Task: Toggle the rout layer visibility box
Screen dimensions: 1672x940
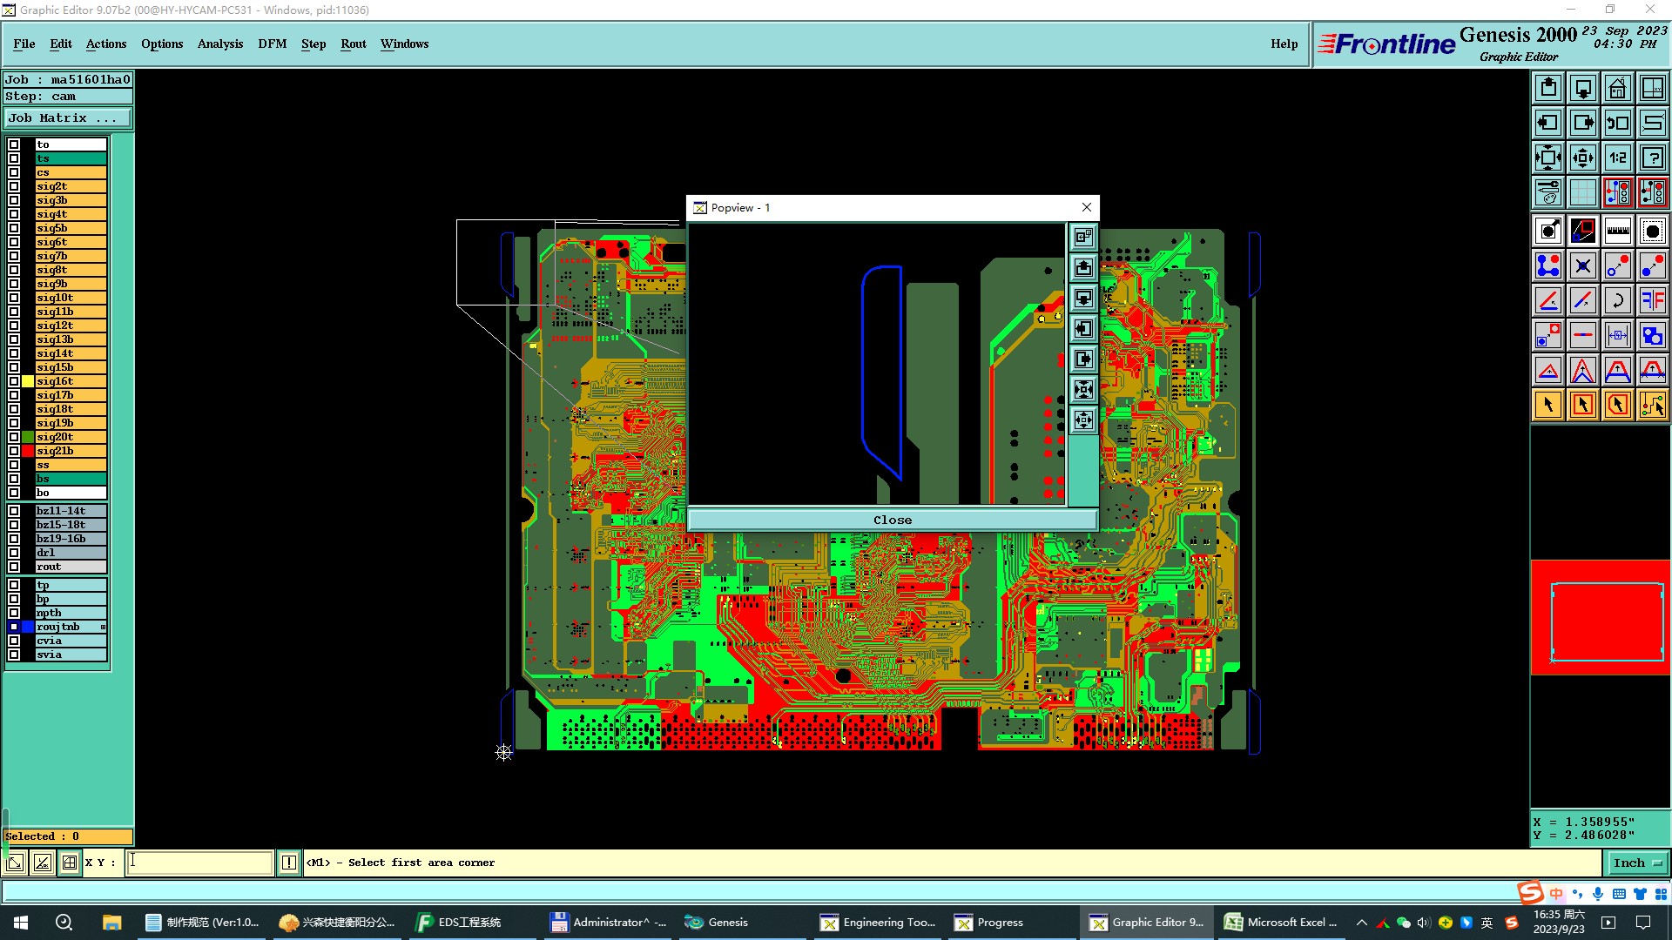Action: (x=14, y=567)
